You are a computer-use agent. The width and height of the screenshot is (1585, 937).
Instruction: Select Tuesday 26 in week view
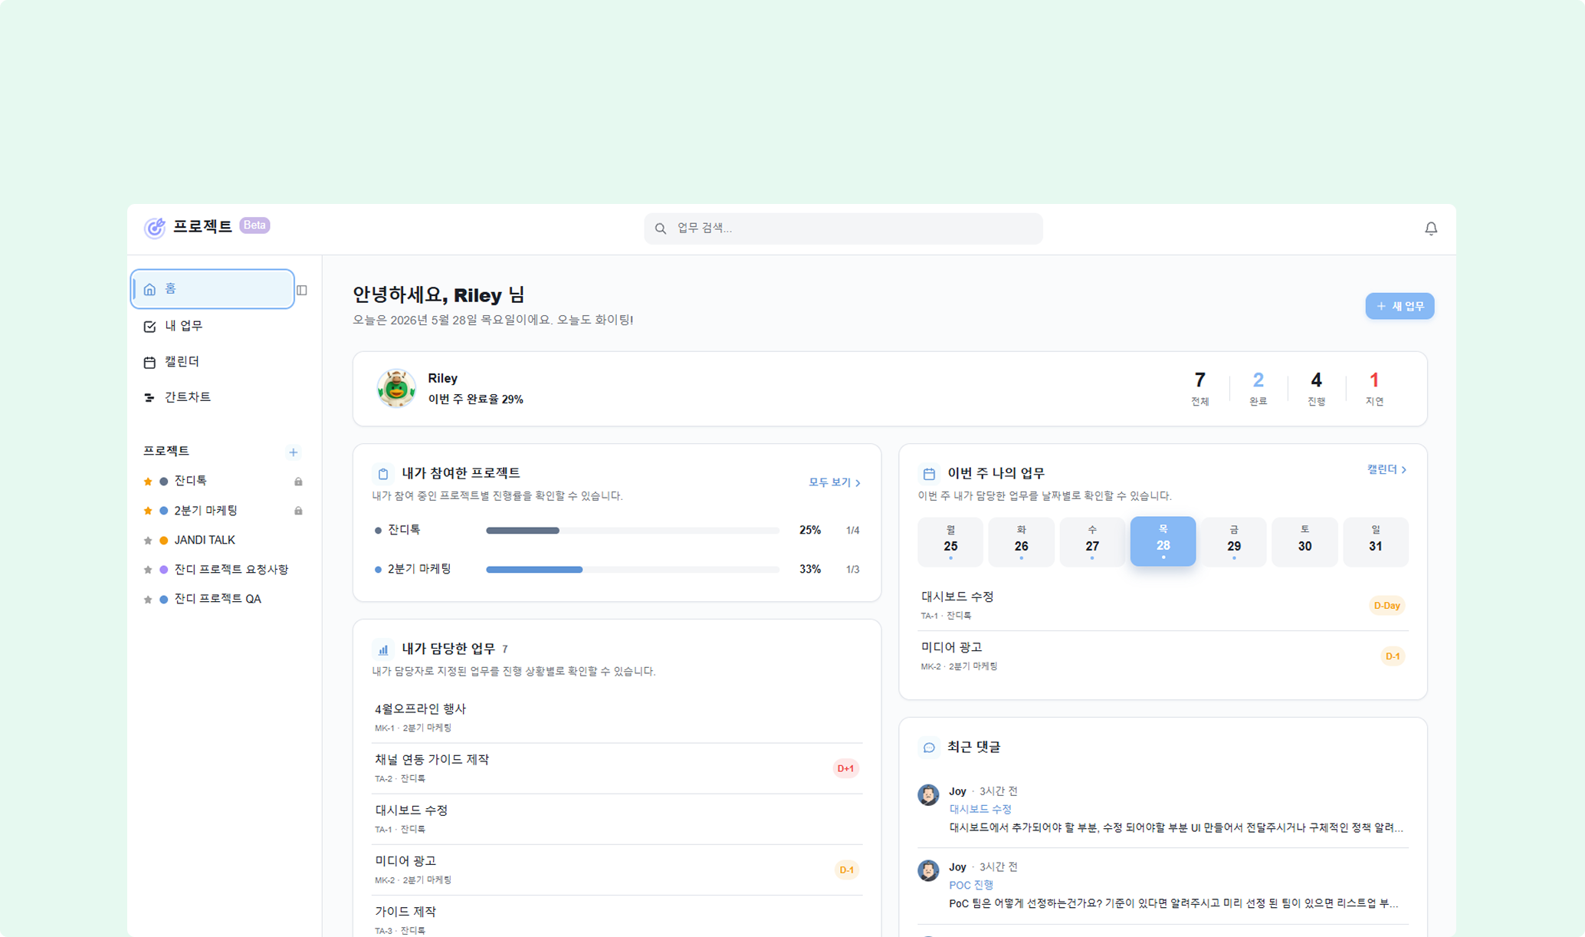pyautogui.click(x=1021, y=541)
